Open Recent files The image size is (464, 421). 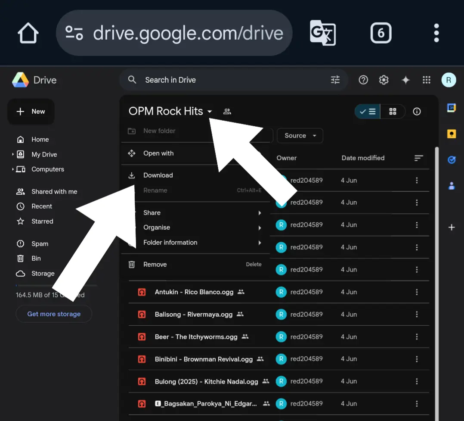click(x=42, y=206)
